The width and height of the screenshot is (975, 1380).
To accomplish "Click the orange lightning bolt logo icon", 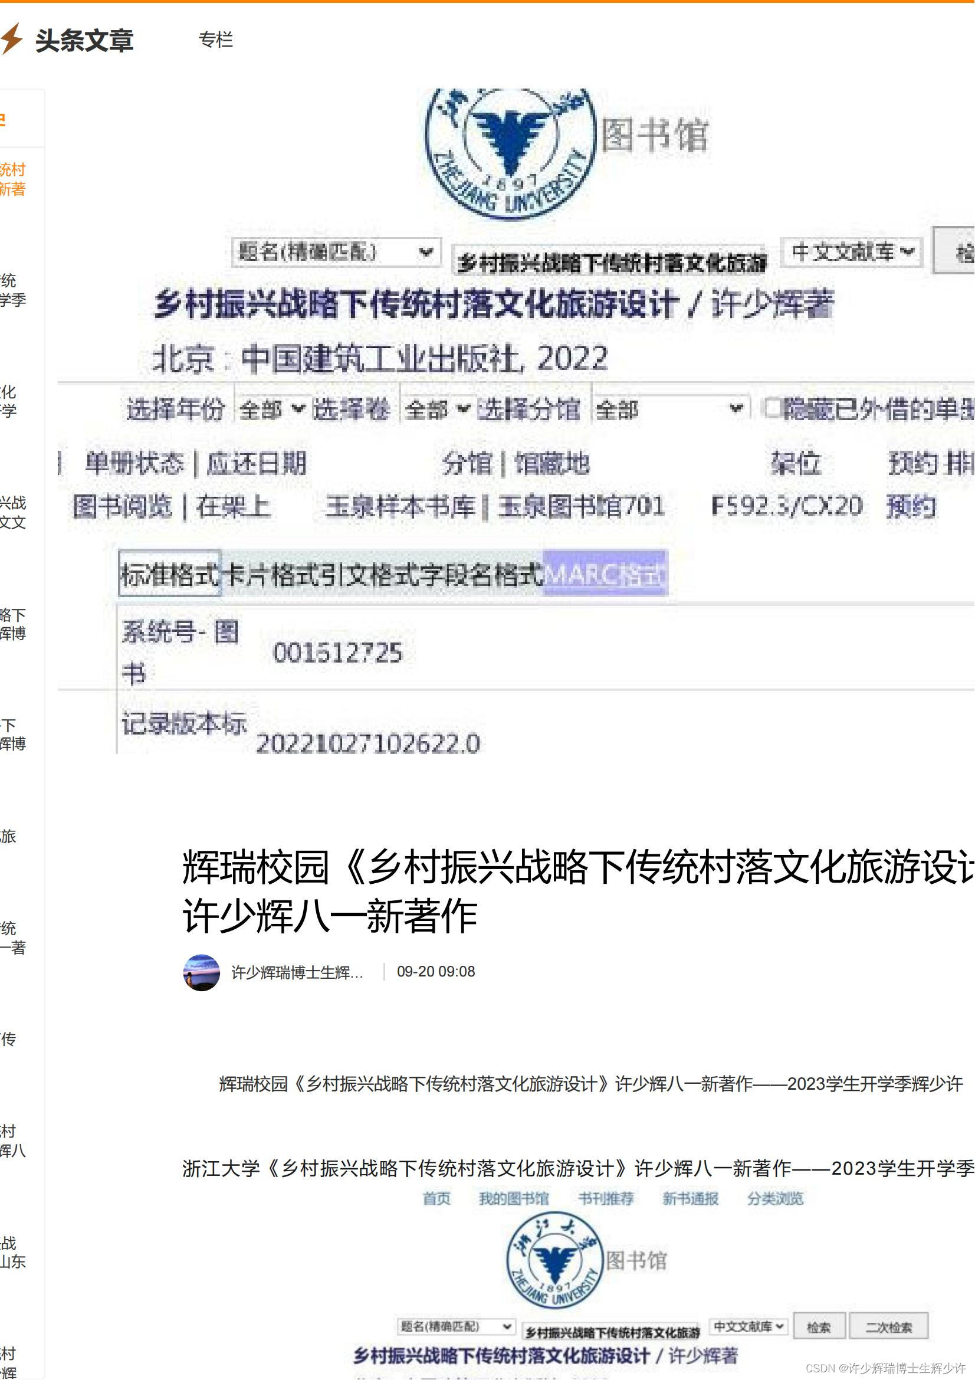I will (x=11, y=40).
